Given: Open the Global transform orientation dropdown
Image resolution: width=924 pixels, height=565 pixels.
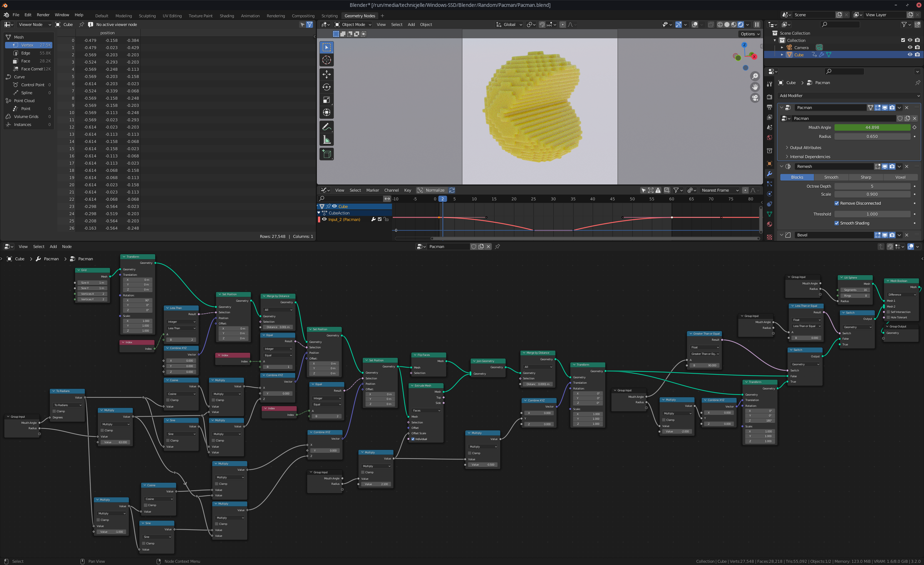Looking at the screenshot, I should [x=509, y=25].
